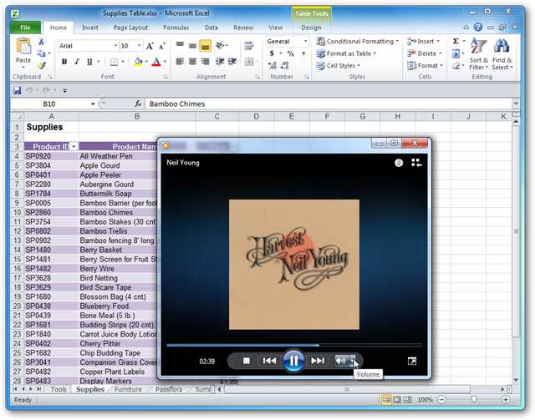Open the Number Format dropdown showing General
535x420 pixels.
tap(305, 41)
